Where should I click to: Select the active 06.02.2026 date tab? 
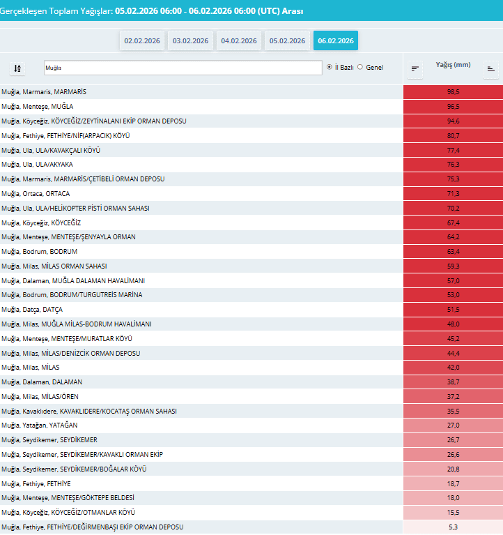pos(336,41)
